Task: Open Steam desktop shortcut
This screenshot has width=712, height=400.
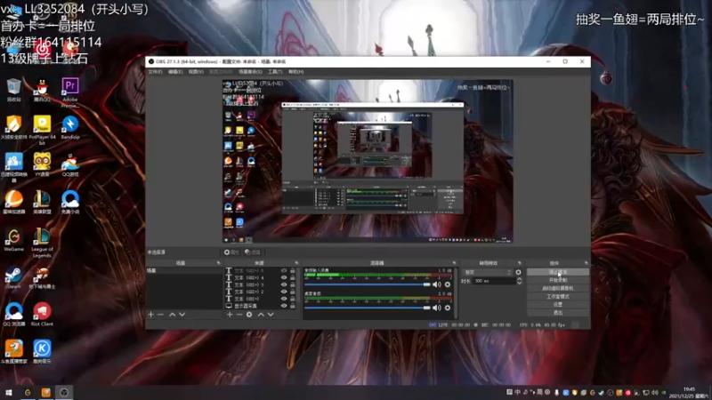Action: [13, 277]
